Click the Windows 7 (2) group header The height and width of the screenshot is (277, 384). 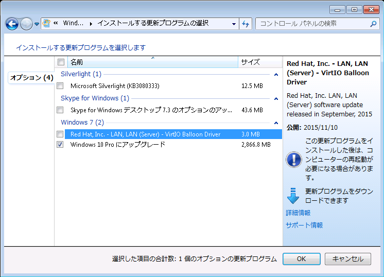82,122
